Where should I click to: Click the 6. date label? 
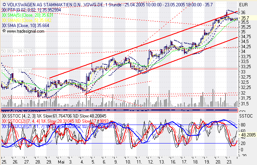click(x=104, y=162)
